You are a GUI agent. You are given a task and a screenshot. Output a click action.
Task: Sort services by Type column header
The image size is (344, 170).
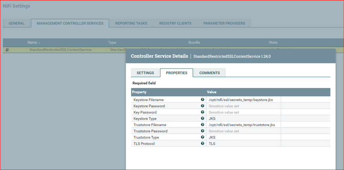tap(112, 42)
